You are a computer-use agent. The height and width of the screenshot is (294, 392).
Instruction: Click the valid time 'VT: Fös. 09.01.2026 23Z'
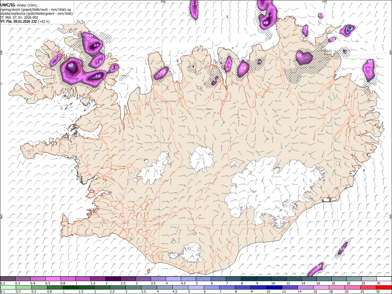click(18, 21)
